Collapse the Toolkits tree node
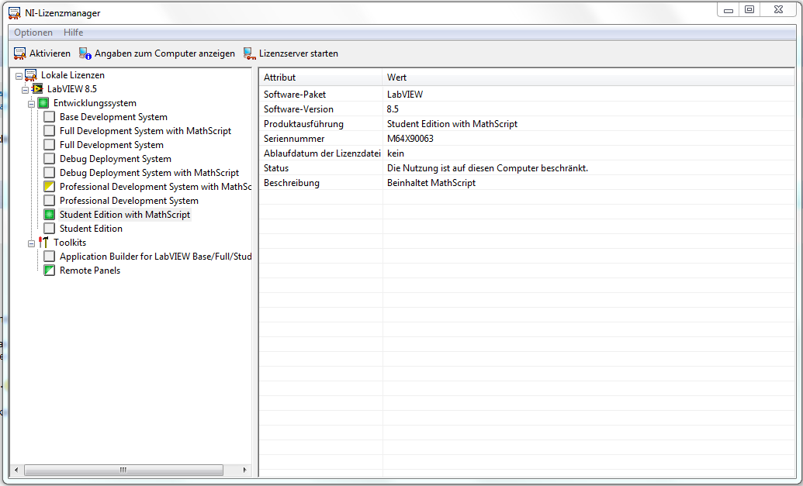The width and height of the screenshot is (803, 486). click(x=31, y=243)
